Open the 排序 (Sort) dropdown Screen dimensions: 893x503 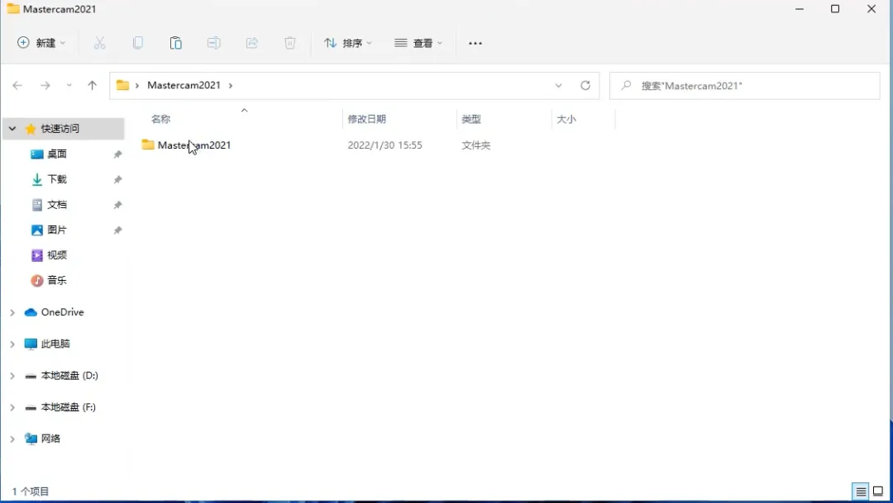tap(347, 43)
